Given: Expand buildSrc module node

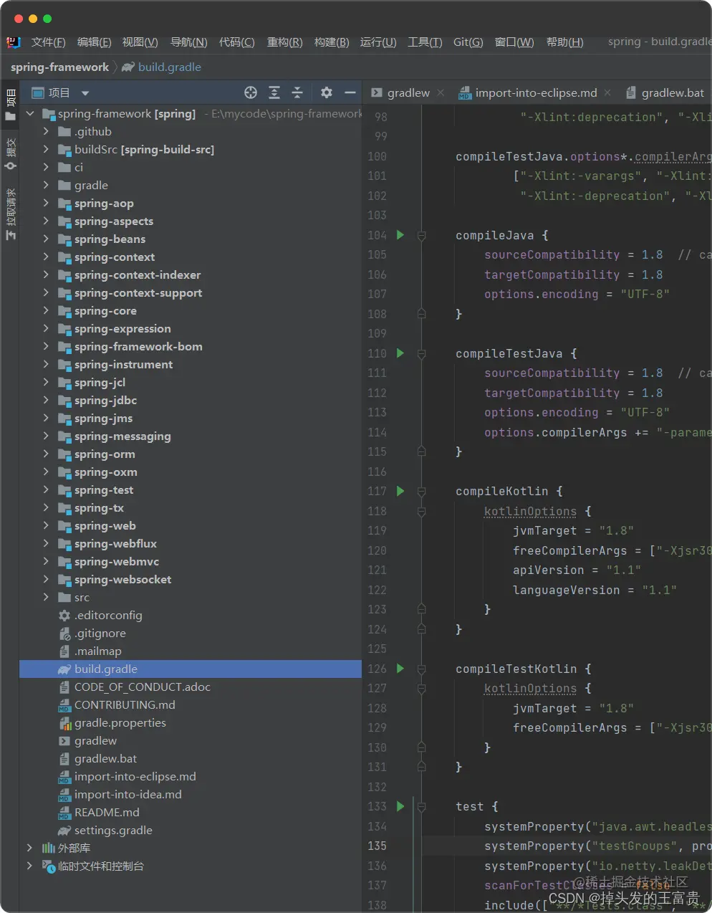Looking at the screenshot, I should (46, 149).
